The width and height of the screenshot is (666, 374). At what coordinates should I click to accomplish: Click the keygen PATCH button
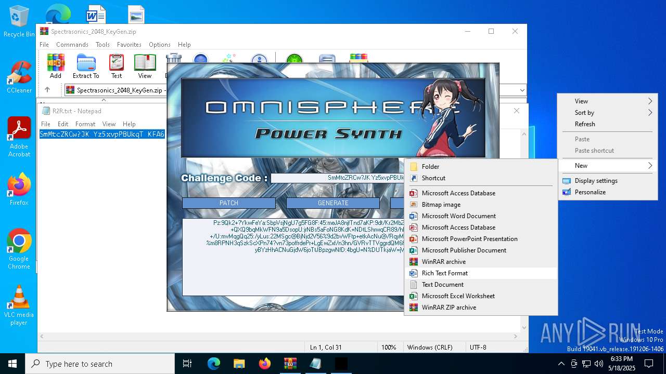click(x=229, y=203)
